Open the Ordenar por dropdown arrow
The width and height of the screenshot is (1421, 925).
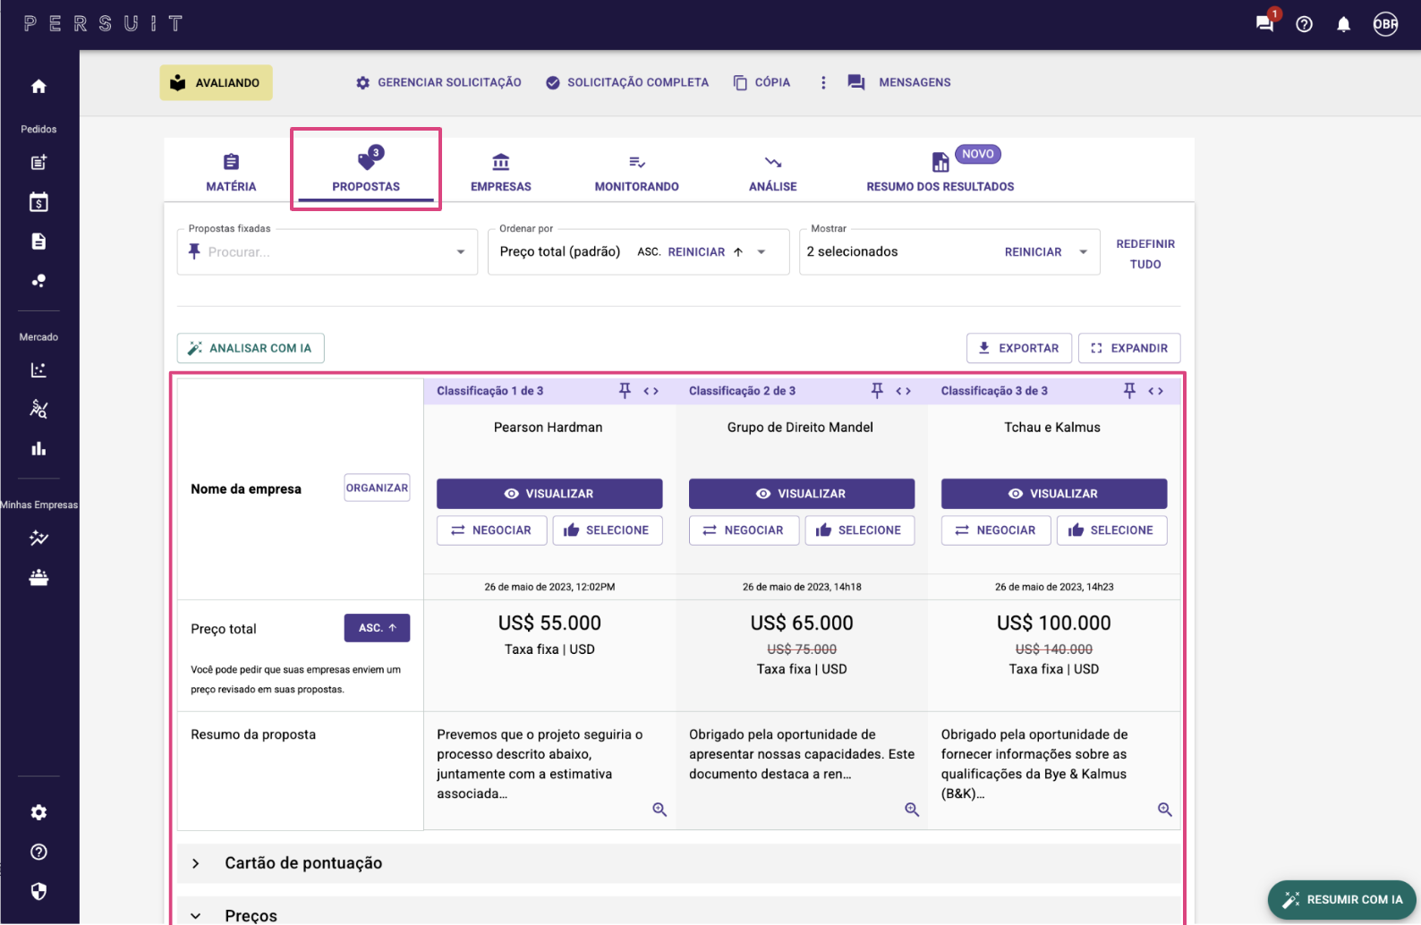tap(762, 251)
